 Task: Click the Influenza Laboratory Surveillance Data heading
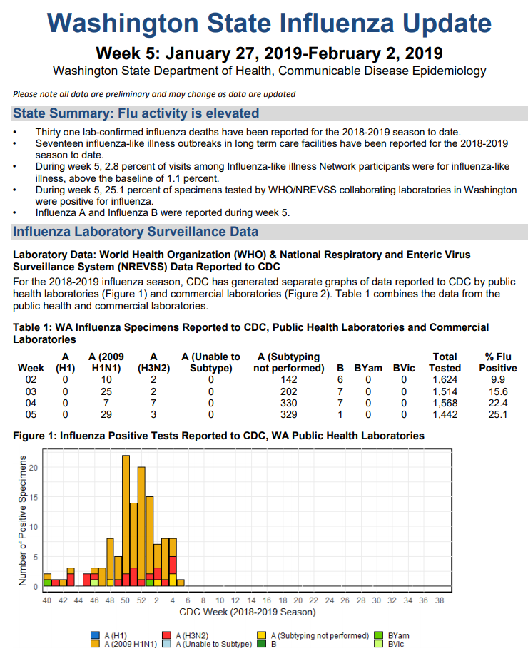pos(136,232)
